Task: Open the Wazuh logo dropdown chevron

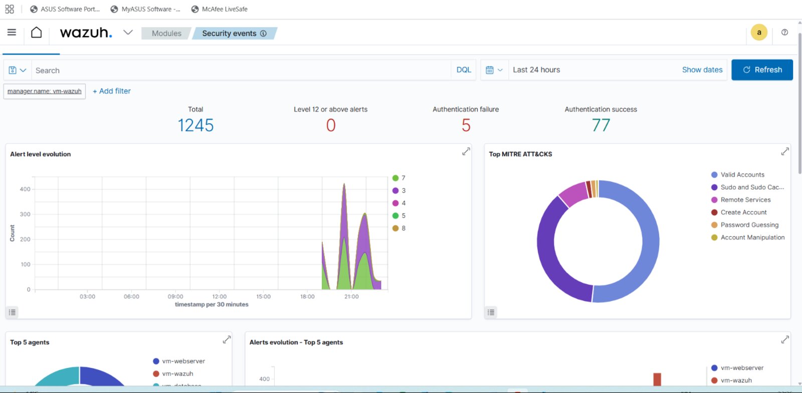Action: (x=128, y=33)
